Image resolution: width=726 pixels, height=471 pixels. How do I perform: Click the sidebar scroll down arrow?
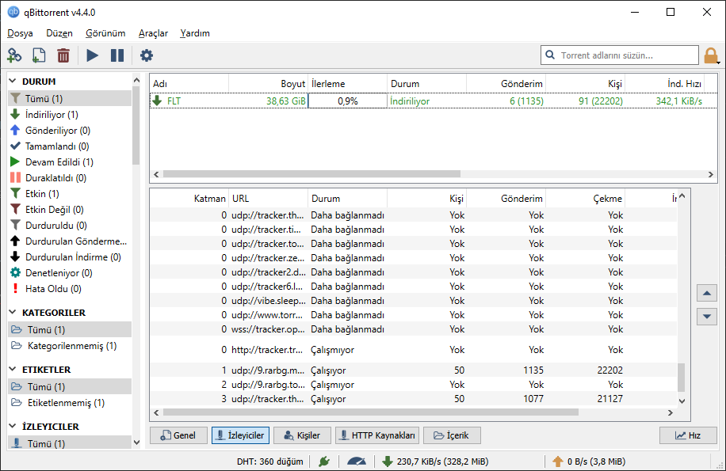pyautogui.click(x=136, y=443)
